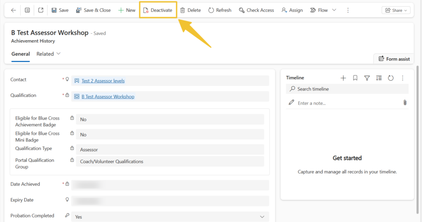Open record in new window icon
The image size is (422, 222).
[x=40, y=10]
